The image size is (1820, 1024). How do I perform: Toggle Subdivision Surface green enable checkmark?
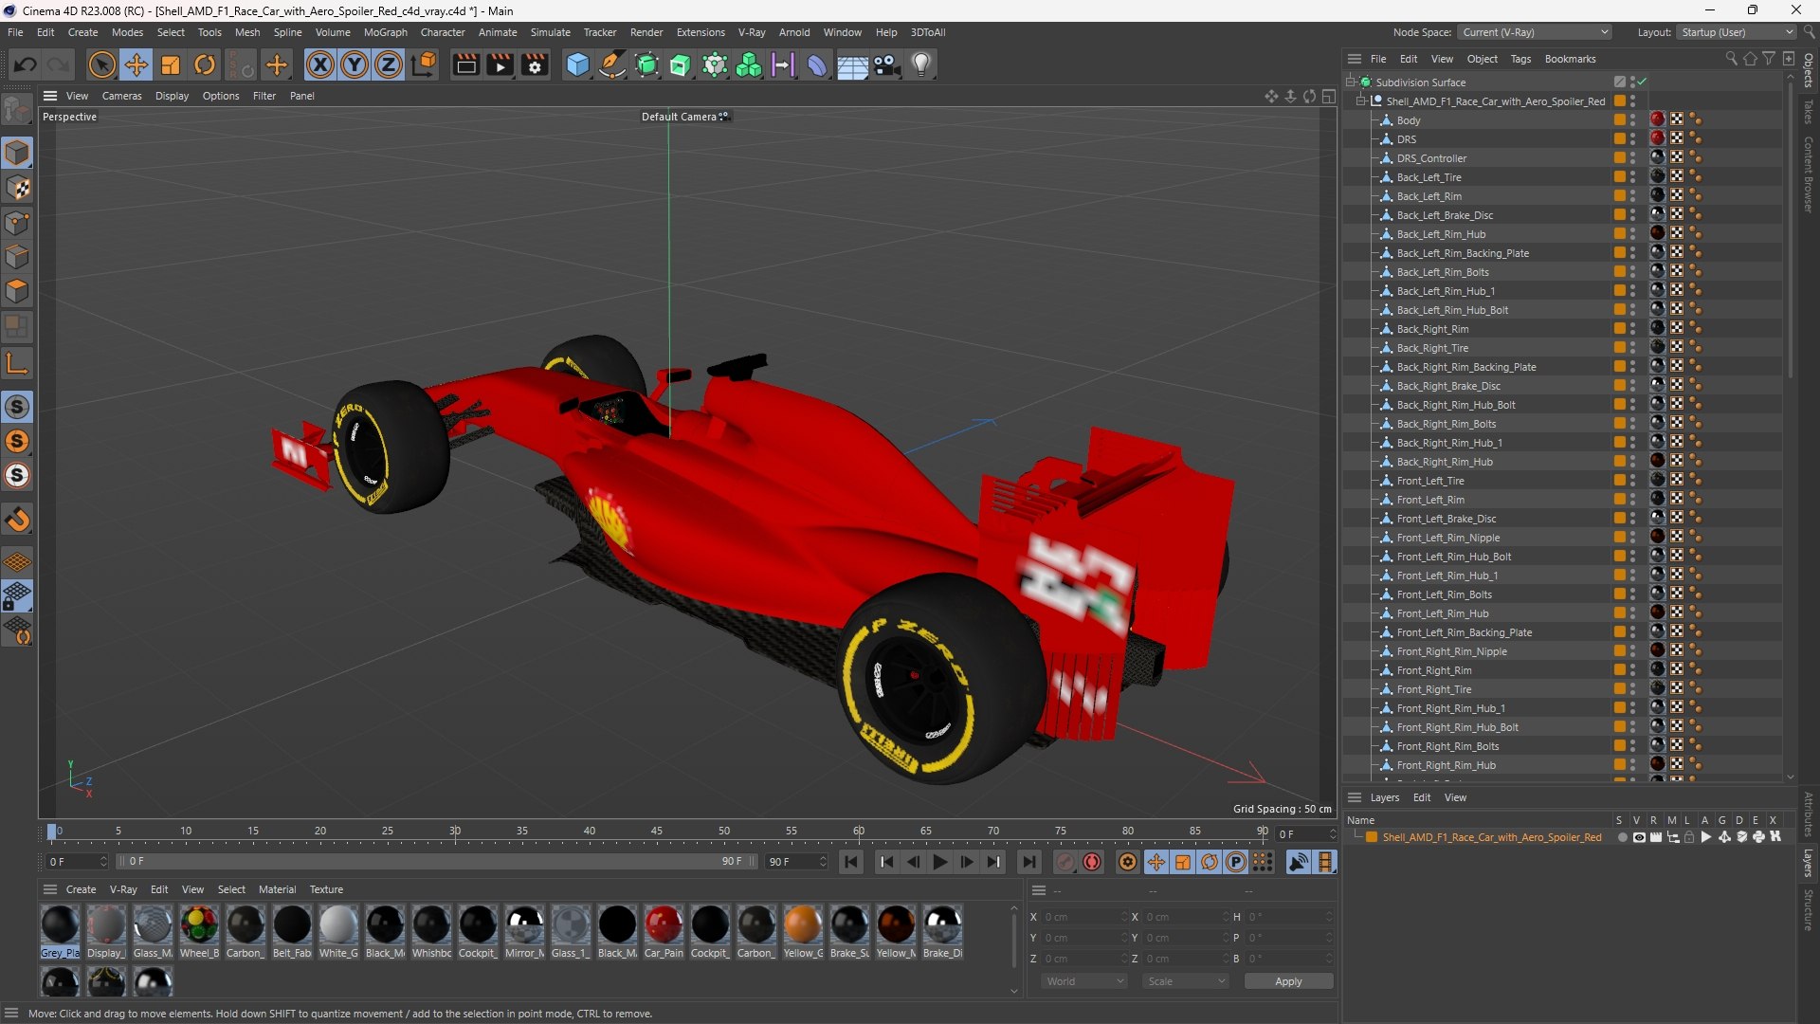coord(1642,82)
